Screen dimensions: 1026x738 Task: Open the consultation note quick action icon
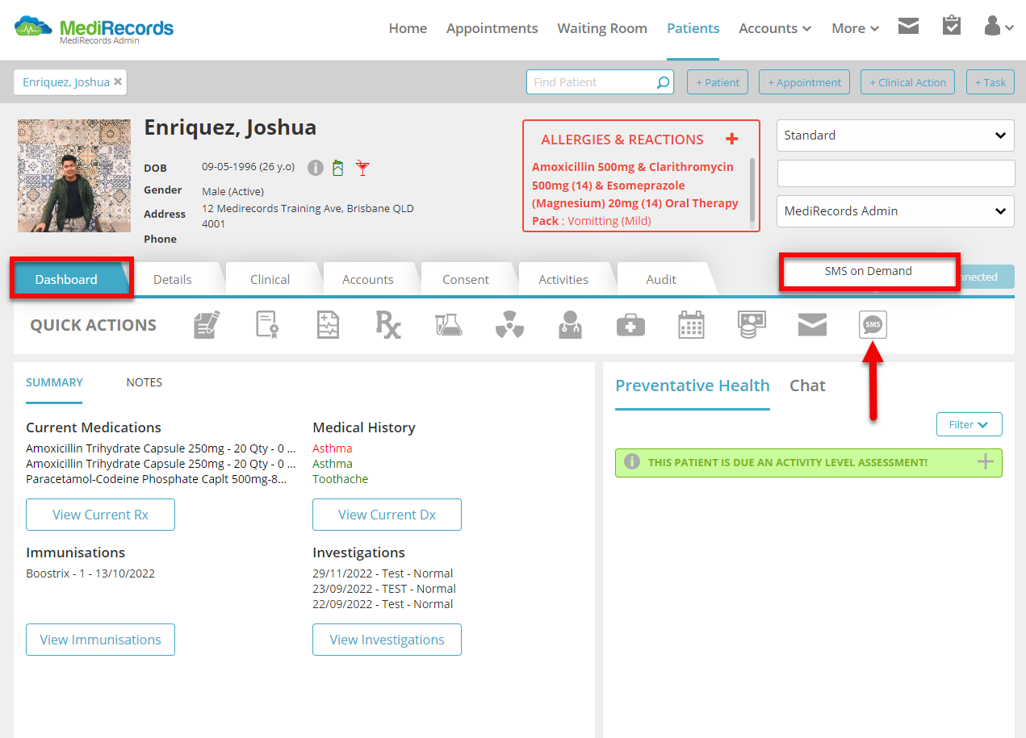point(207,325)
